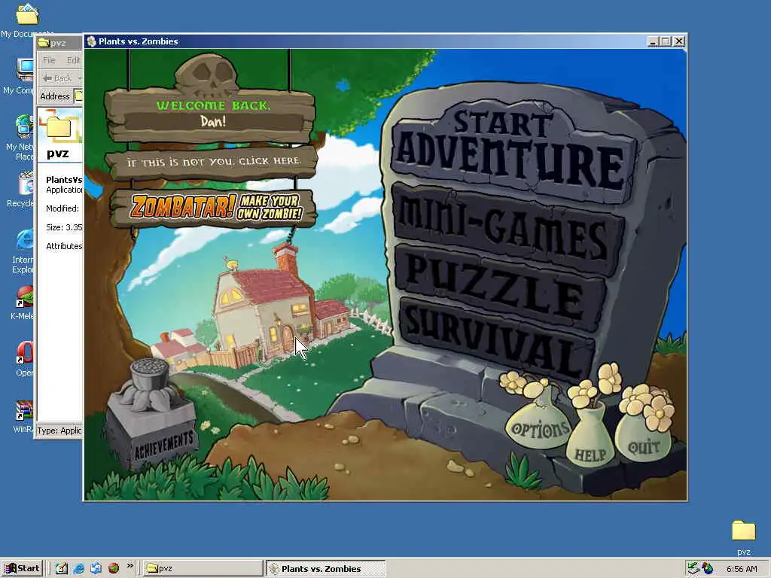The width and height of the screenshot is (771, 578).
Task: Minimize the Plants vs. Zombies window
Action: (x=653, y=41)
